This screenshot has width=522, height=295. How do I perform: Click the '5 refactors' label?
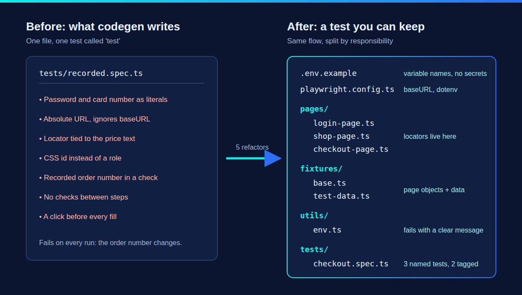coord(252,147)
